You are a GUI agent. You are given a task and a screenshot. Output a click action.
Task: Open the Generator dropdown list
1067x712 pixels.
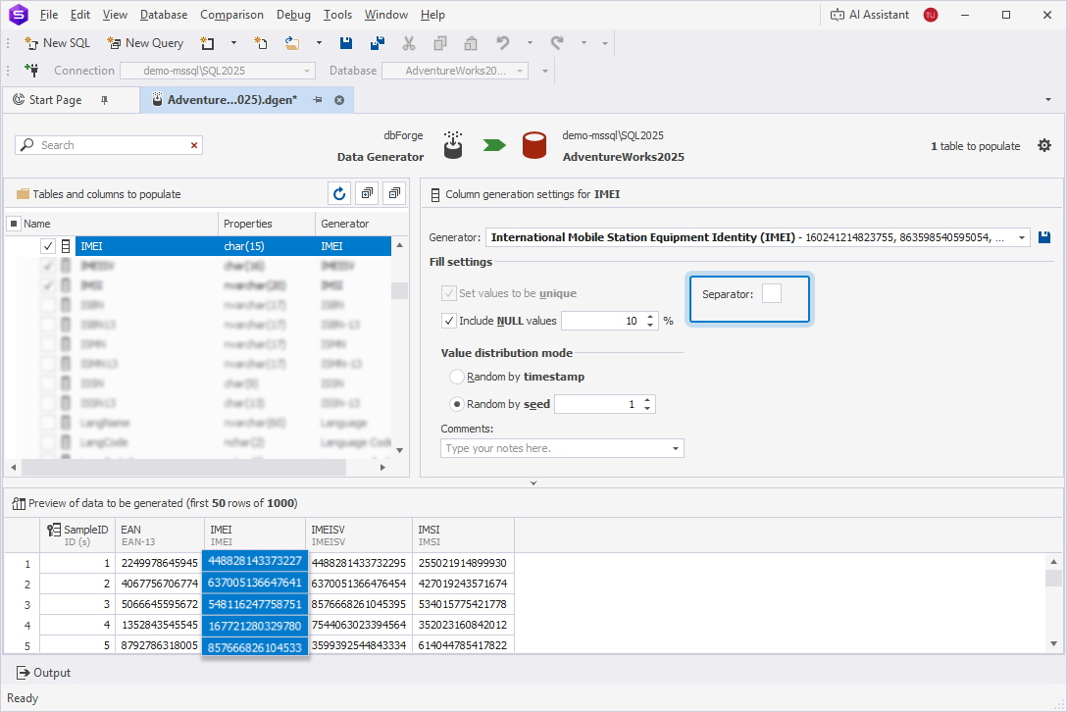pyautogui.click(x=1022, y=237)
